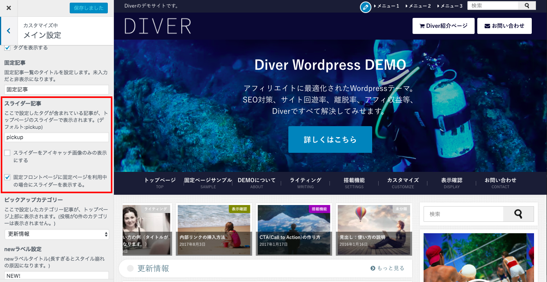Click the 更新情報 section heading
Screen dimensions: 547x282
(153, 268)
